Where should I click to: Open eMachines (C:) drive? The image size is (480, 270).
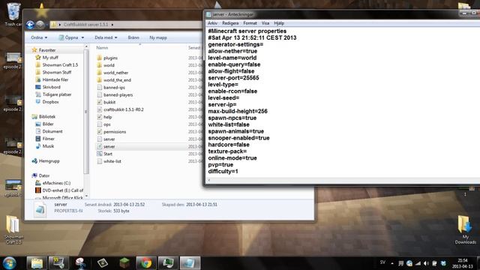tap(56, 183)
